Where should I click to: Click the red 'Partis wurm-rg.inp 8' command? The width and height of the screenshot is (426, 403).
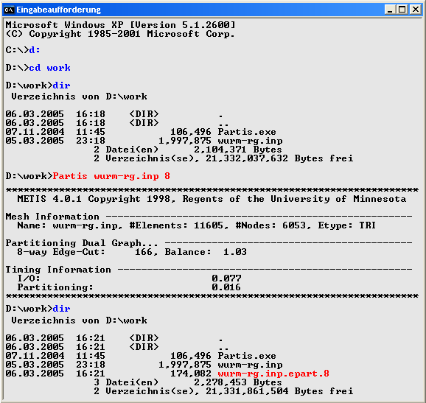(111, 176)
